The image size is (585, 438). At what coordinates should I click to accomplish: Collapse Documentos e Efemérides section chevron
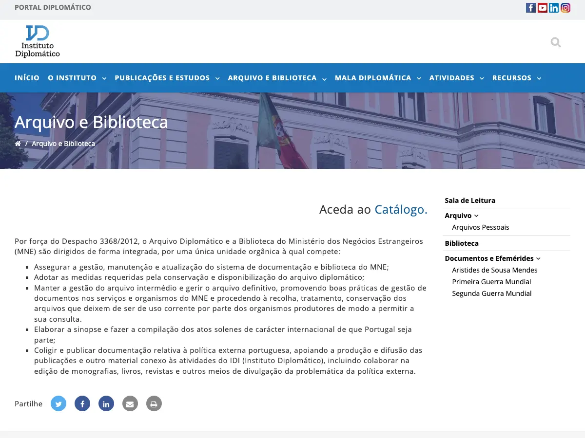(x=538, y=258)
